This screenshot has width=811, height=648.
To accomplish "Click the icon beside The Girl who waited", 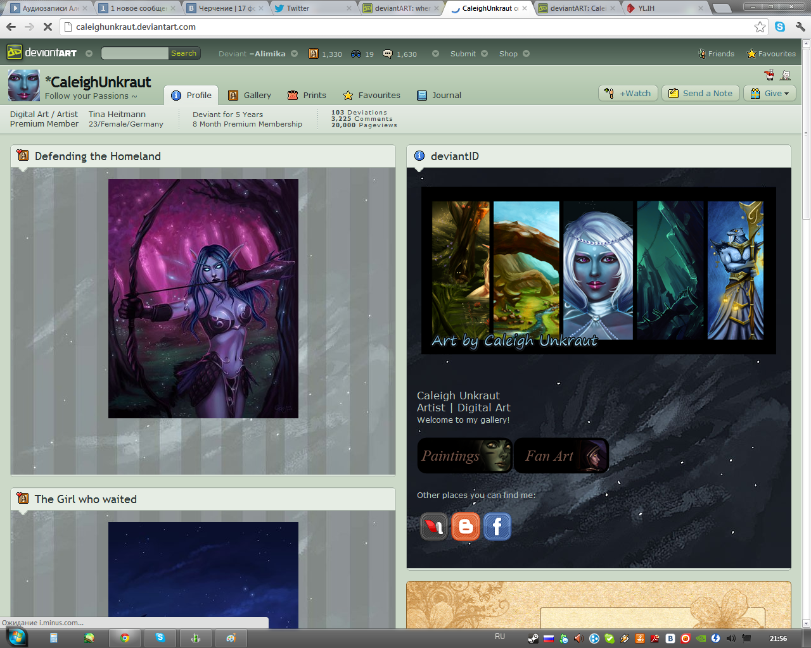I will click(23, 498).
